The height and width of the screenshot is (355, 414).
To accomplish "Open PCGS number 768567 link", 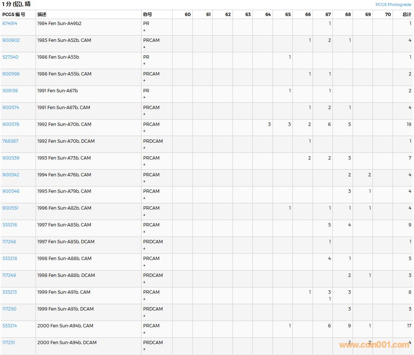I will (10, 141).
